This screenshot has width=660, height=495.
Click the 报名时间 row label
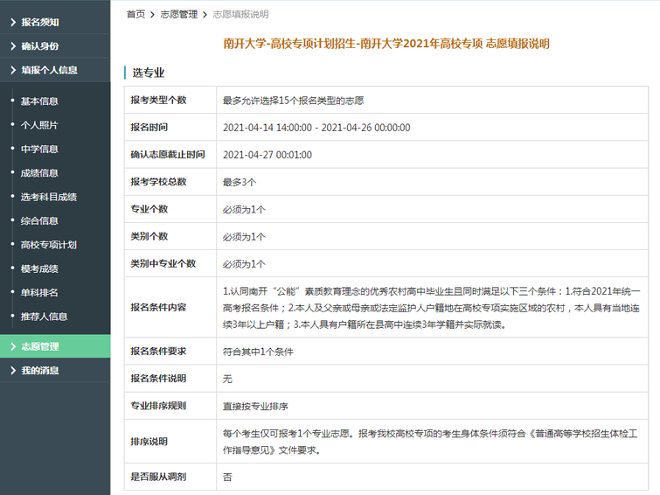click(x=149, y=127)
